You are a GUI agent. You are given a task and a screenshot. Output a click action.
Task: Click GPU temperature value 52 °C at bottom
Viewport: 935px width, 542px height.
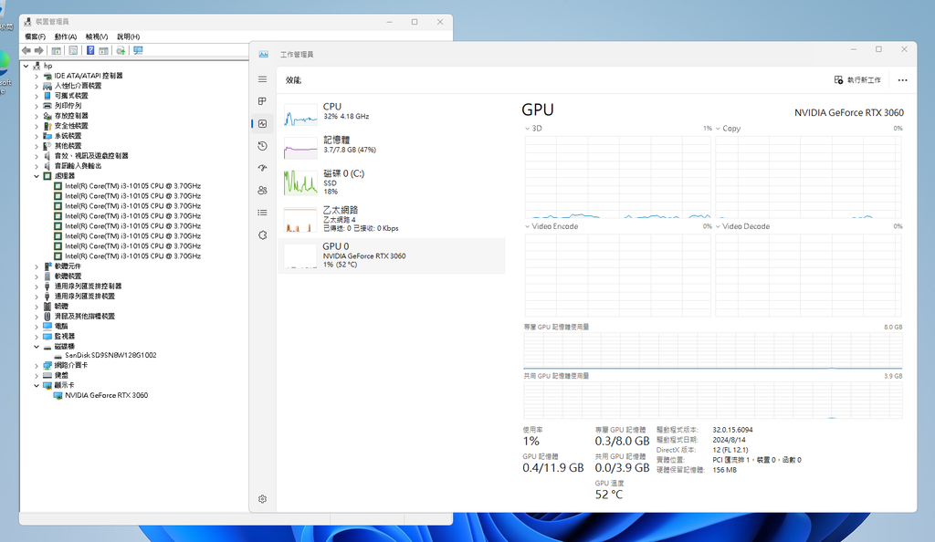click(x=609, y=495)
